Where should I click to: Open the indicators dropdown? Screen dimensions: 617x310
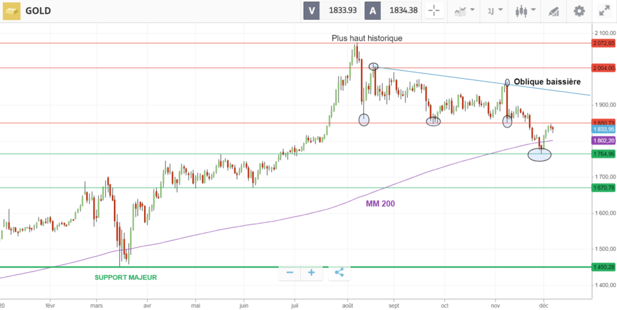point(465,11)
